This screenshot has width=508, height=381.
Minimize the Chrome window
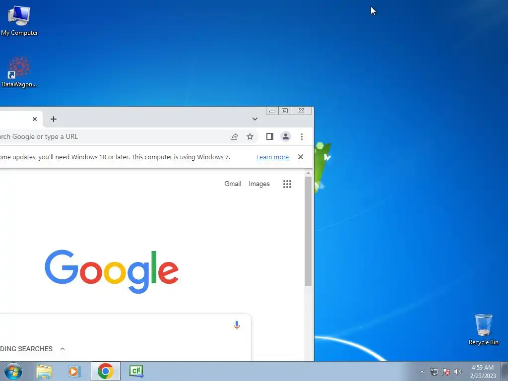pyautogui.click(x=272, y=111)
